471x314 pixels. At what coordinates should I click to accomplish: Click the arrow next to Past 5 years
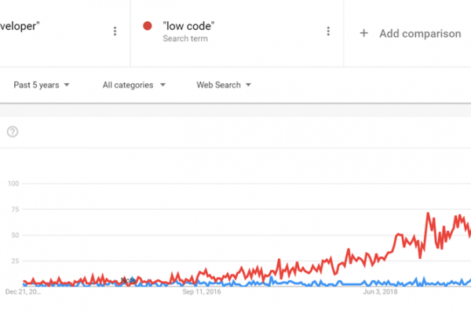tap(67, 85)
